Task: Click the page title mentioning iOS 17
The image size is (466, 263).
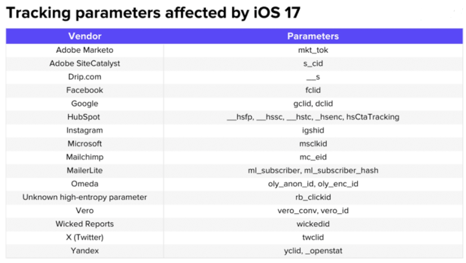Action: coord(153,13)
